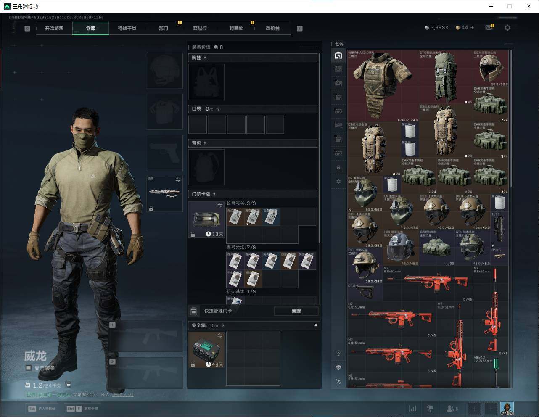Viewport: 539px width, 417px height.
Task: Click the keycard case with 13天 timer
Action: [x=206, y=219]
